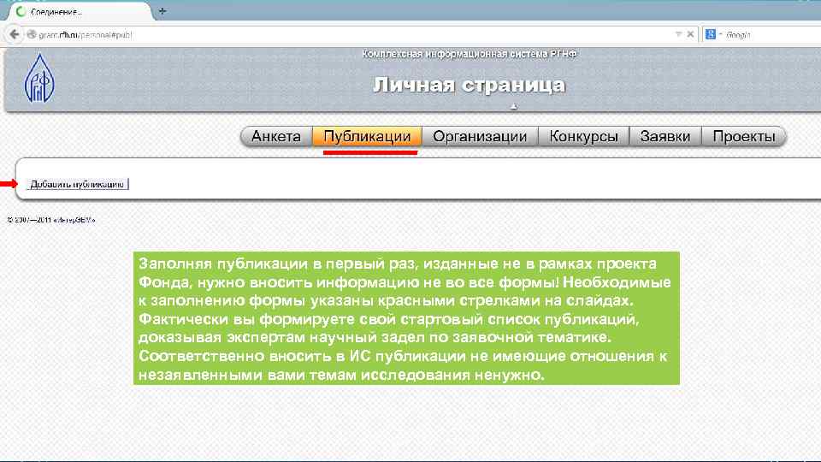
Task: Click the Комплексная информационная система РГНФ text
Action: pyautogui.click(x=470, y=54)
